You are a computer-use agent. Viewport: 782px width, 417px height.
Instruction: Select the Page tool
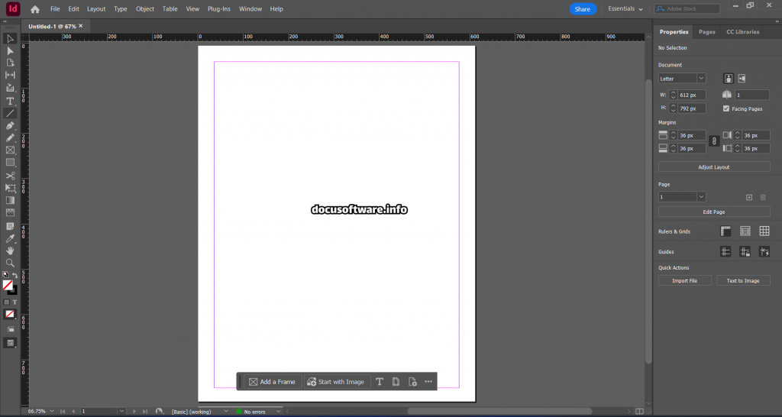click(x=10, y=63)
